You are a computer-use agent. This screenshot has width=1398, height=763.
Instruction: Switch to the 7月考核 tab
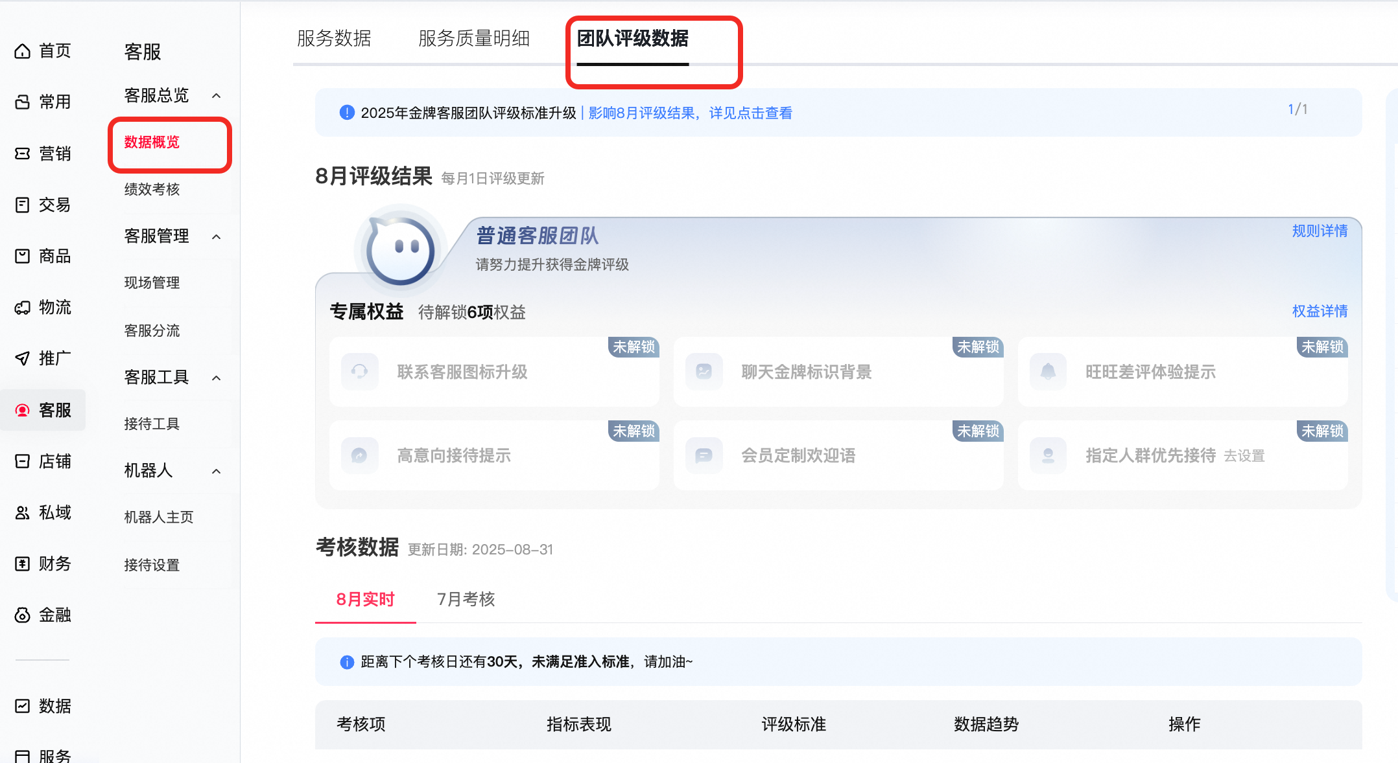tap(466, 600)
